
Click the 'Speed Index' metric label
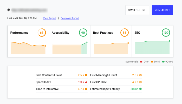[x=43, y=82]
